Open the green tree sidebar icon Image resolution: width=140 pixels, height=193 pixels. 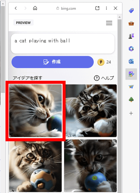(x=131, y=100)
